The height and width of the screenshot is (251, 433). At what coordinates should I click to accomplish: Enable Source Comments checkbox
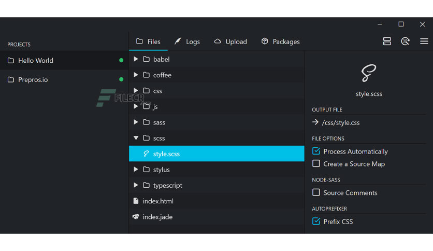coord(316,192)
